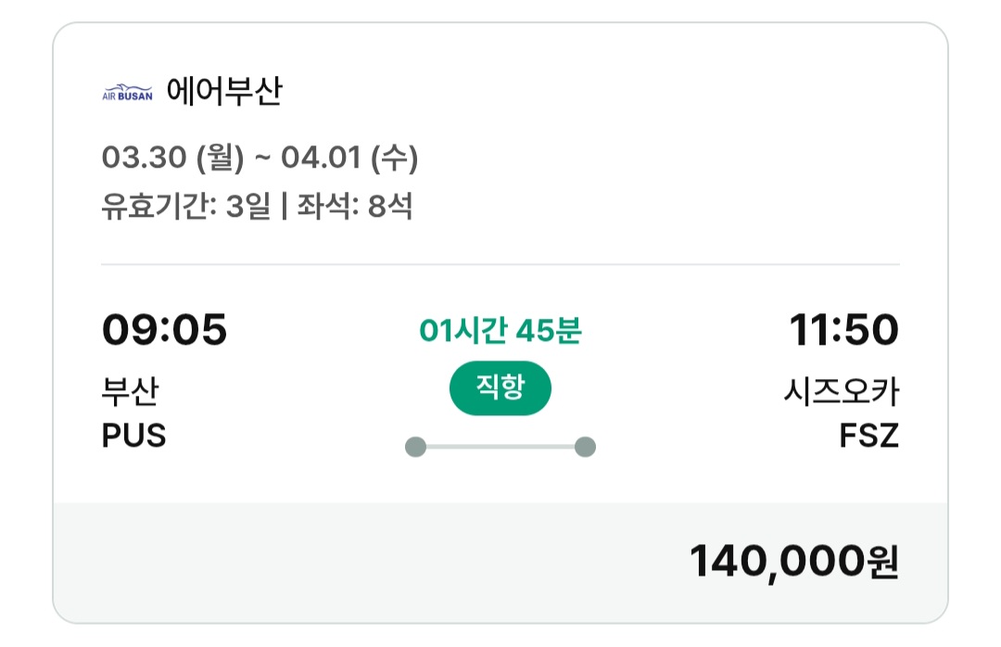The width and height of the screenshot is (1001, 647).
Task: Tap the green 직항 badge
Action: point(500,388)
